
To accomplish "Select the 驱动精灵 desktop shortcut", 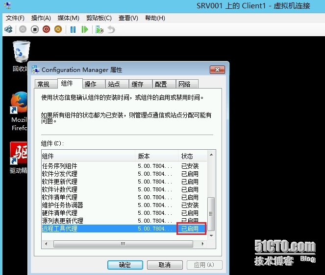I will [x=19, y=158].
